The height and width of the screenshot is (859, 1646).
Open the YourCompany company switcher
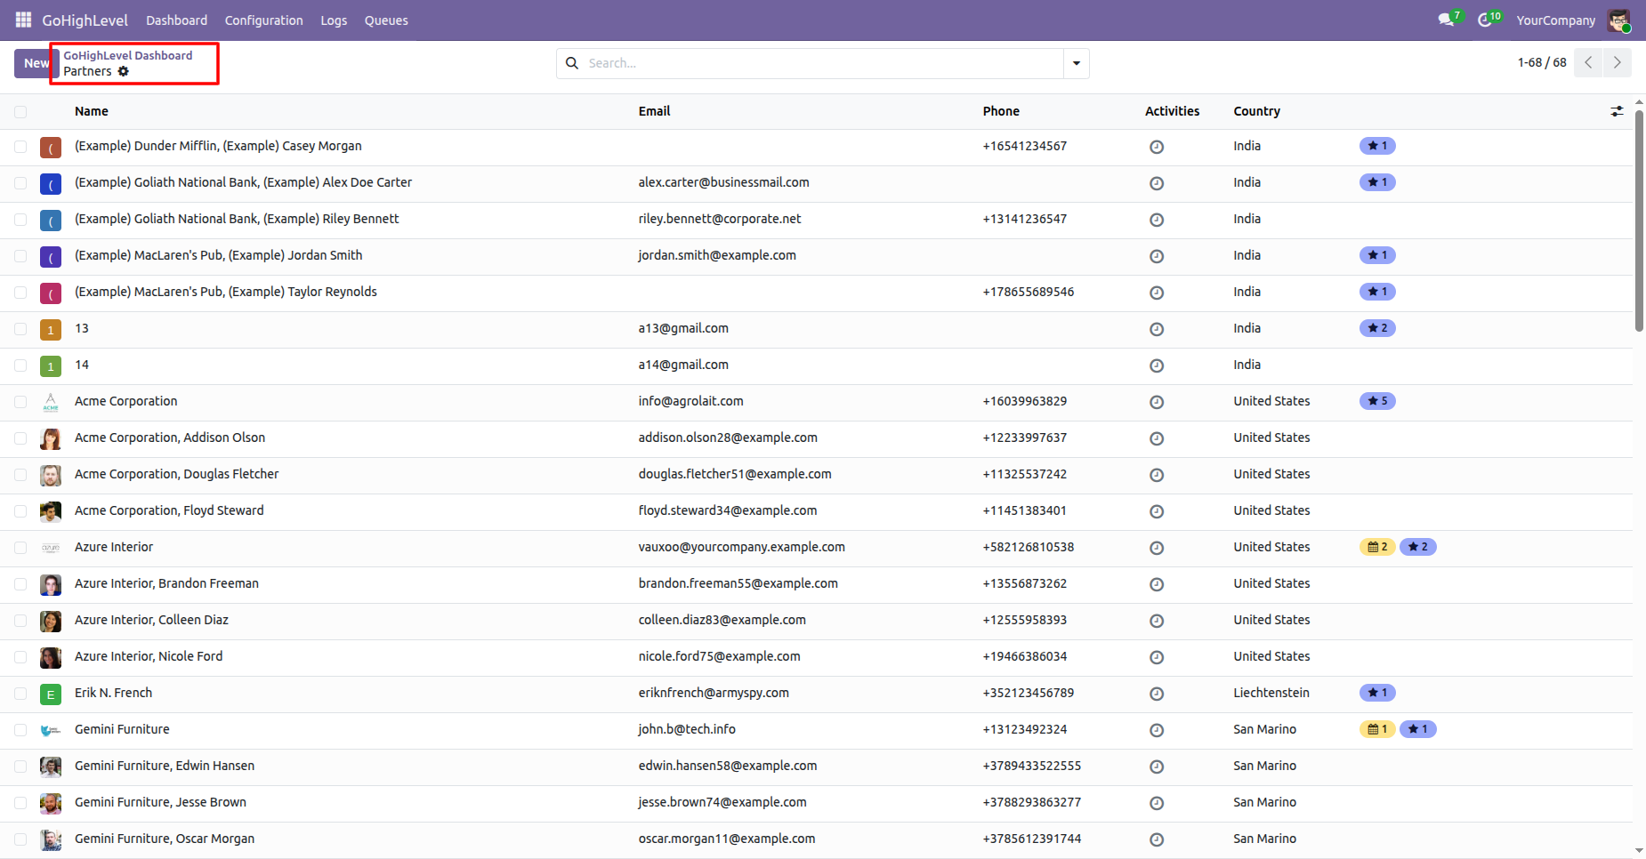click(x=1555, y=20)
